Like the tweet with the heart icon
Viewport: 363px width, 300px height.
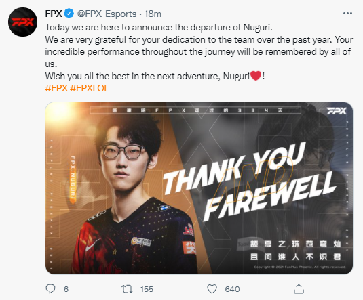[212, 289]
